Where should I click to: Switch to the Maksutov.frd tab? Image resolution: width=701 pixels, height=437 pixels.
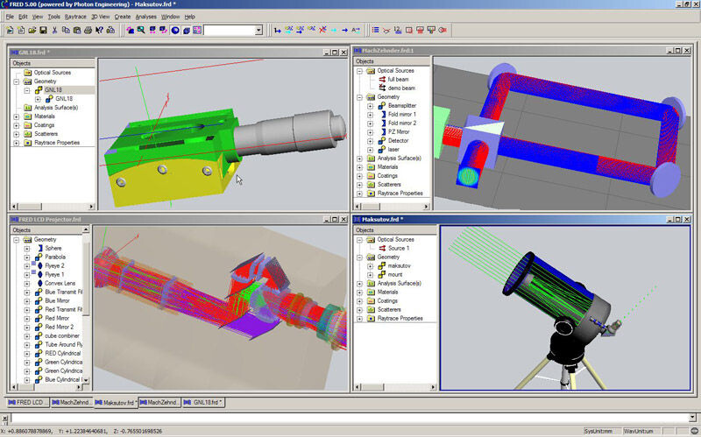[117, 403]
